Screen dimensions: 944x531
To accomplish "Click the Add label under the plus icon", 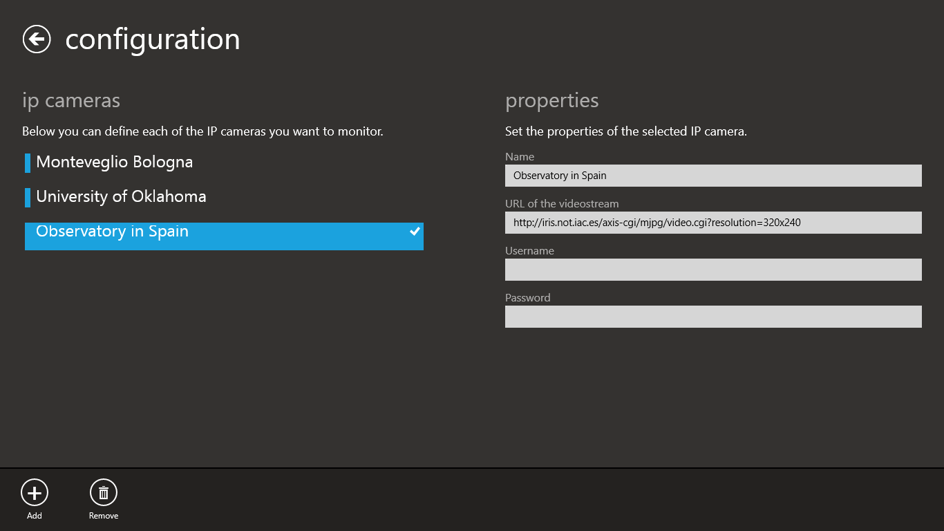I will (x=34, y=516).
